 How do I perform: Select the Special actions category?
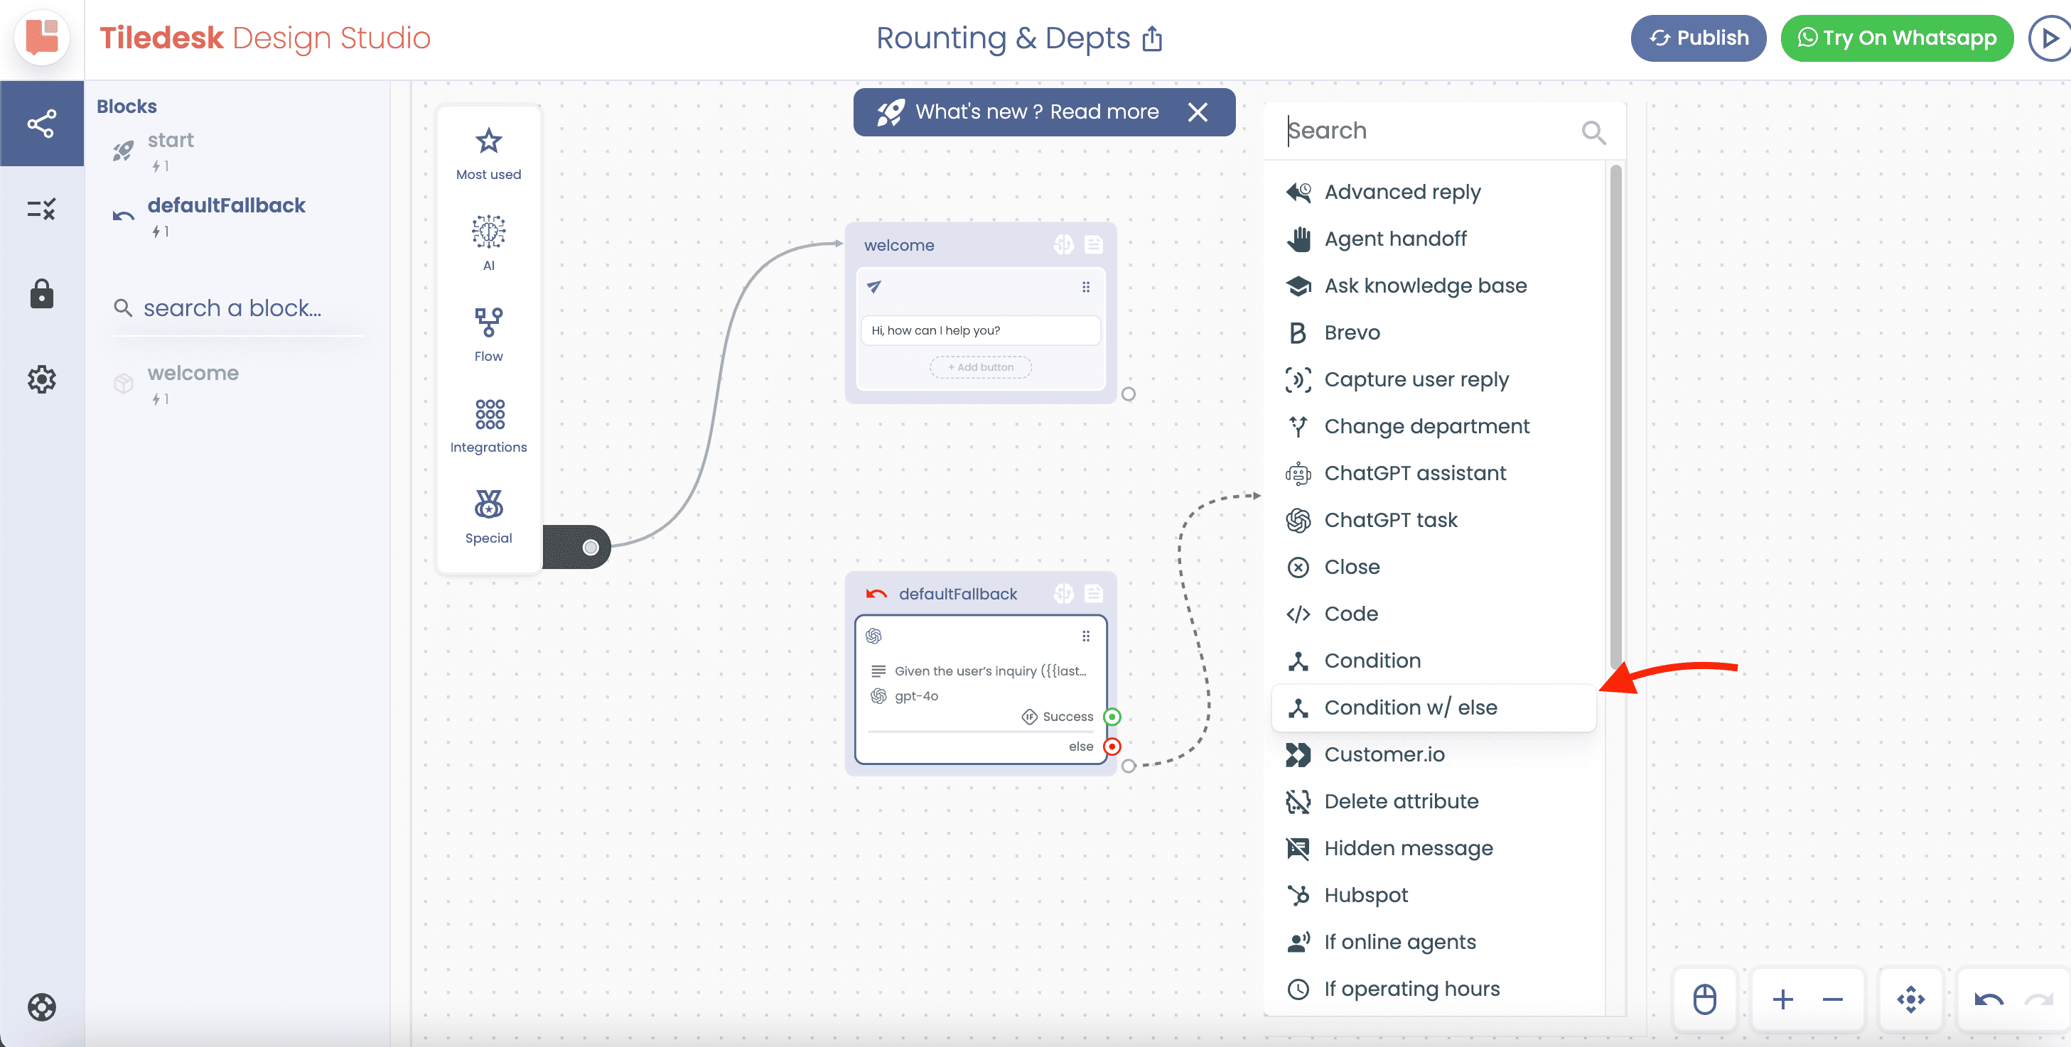point(488,516)
